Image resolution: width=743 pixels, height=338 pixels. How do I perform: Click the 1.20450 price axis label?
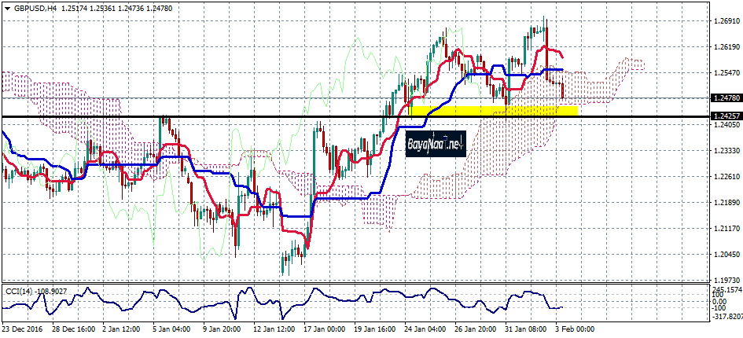coord(725,255)
